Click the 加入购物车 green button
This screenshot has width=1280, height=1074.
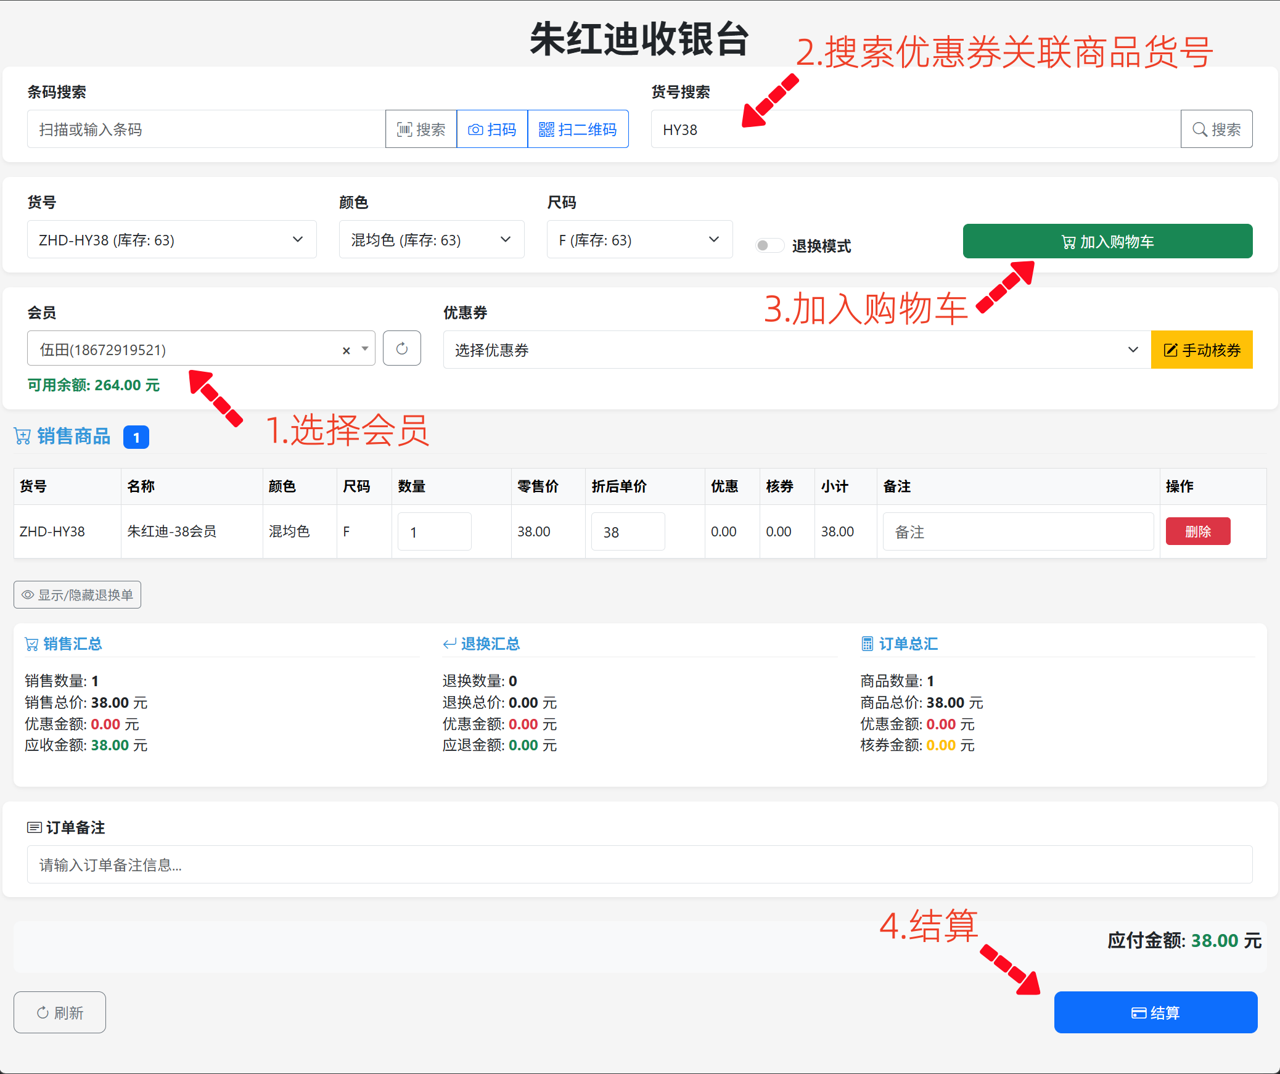[x=1107, y=241]
